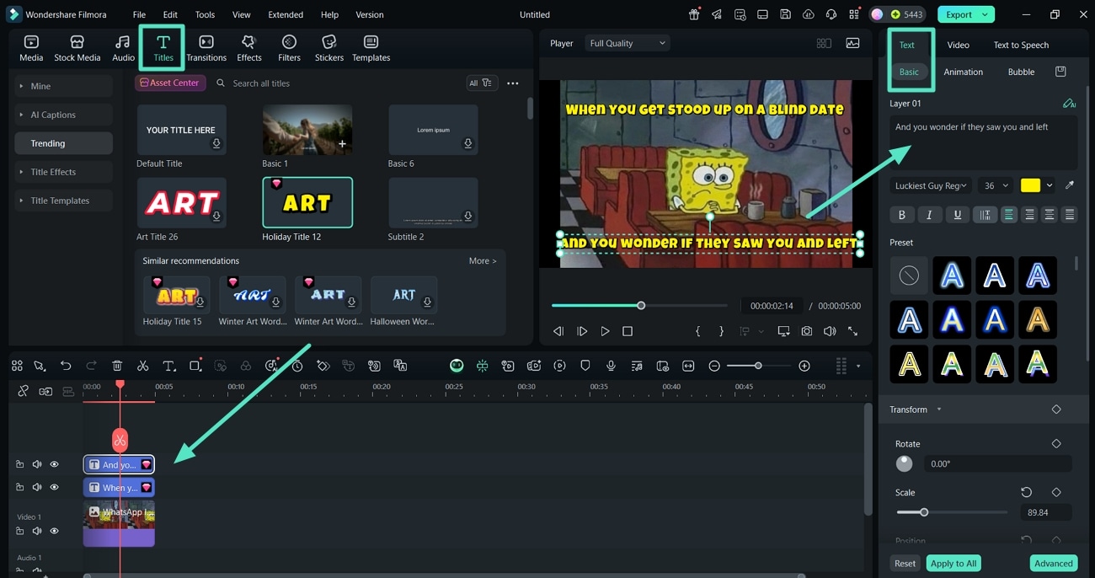Open the Animation sub-tab
The width and height of the screenshot is (1095, 578).
(x=963, y=72)
